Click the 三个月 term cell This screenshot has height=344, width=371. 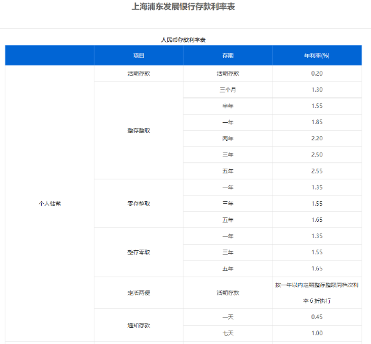click(228, 90)
